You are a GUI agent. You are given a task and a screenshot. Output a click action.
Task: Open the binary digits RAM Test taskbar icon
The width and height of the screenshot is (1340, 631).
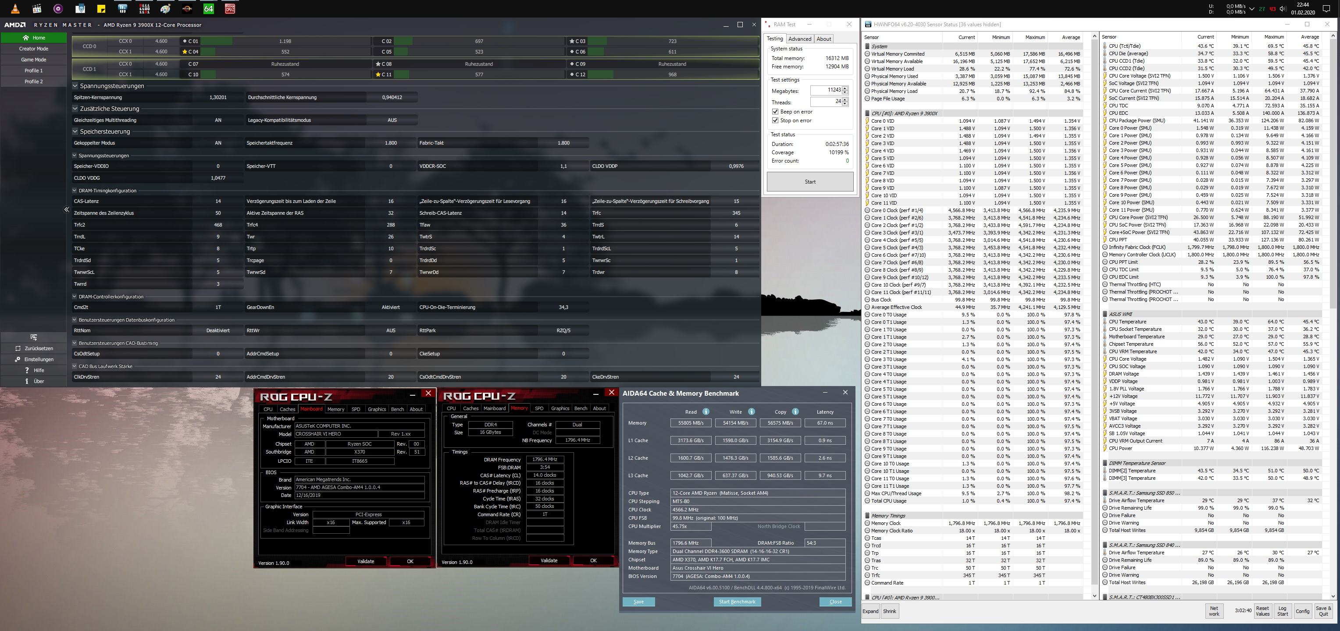tap(144, 8)
